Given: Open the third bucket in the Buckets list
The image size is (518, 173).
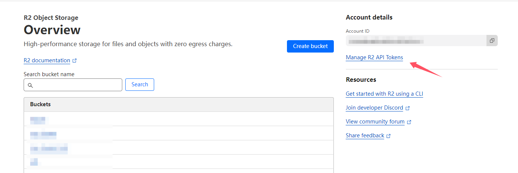Looking at the screenshot, I should pyautogui.click(x=49, y=148).
